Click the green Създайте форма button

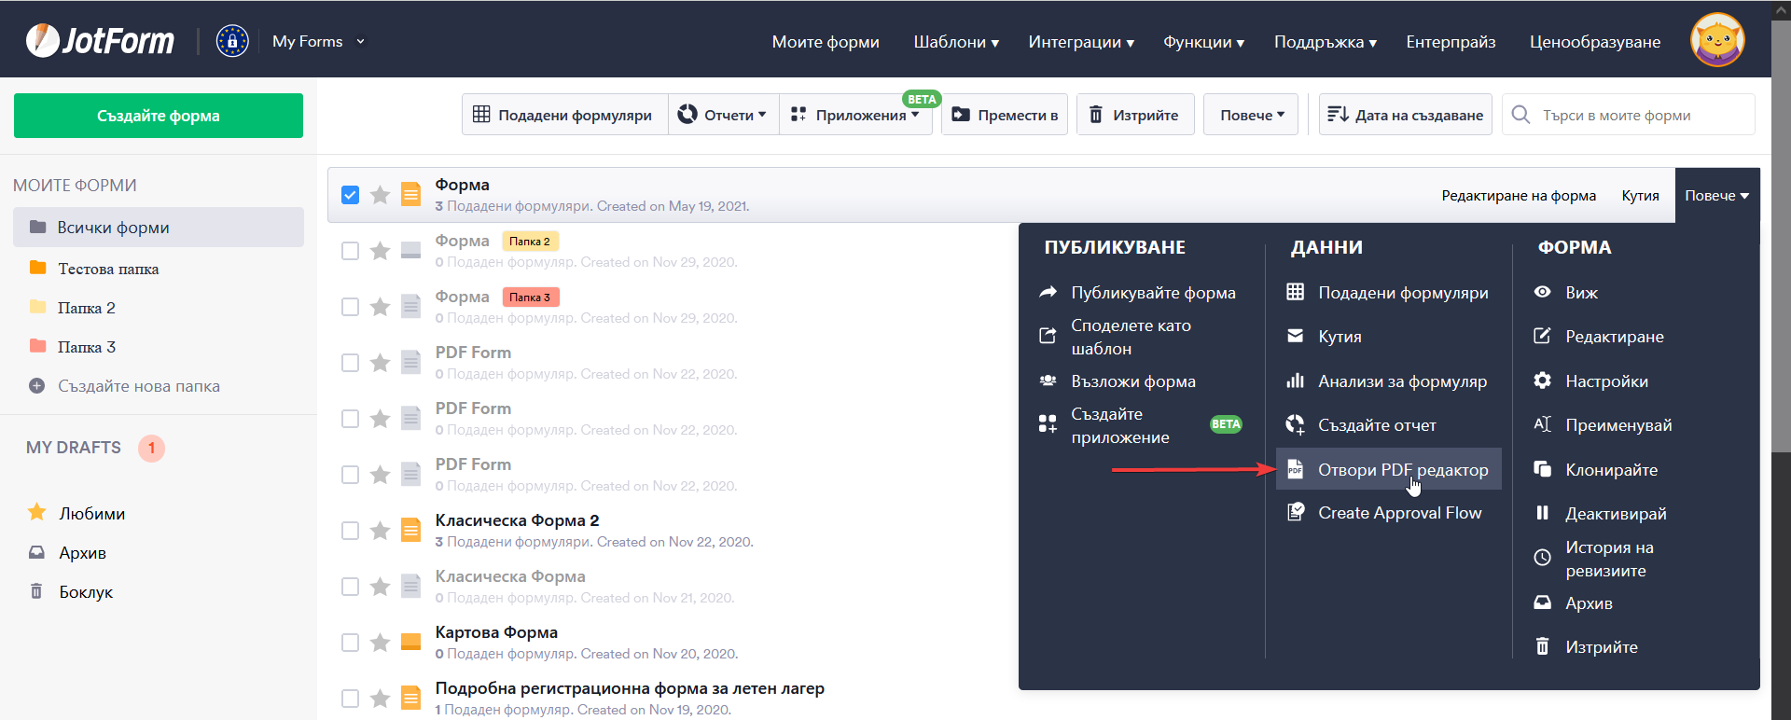click(x=159, y=116)
